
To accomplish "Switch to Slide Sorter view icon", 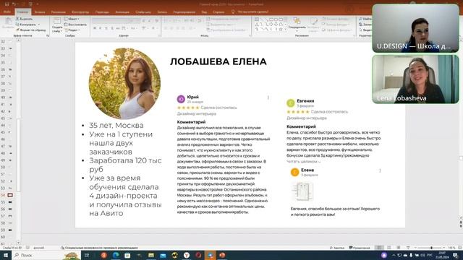I will pyautogui.click(x=389, y=248).
